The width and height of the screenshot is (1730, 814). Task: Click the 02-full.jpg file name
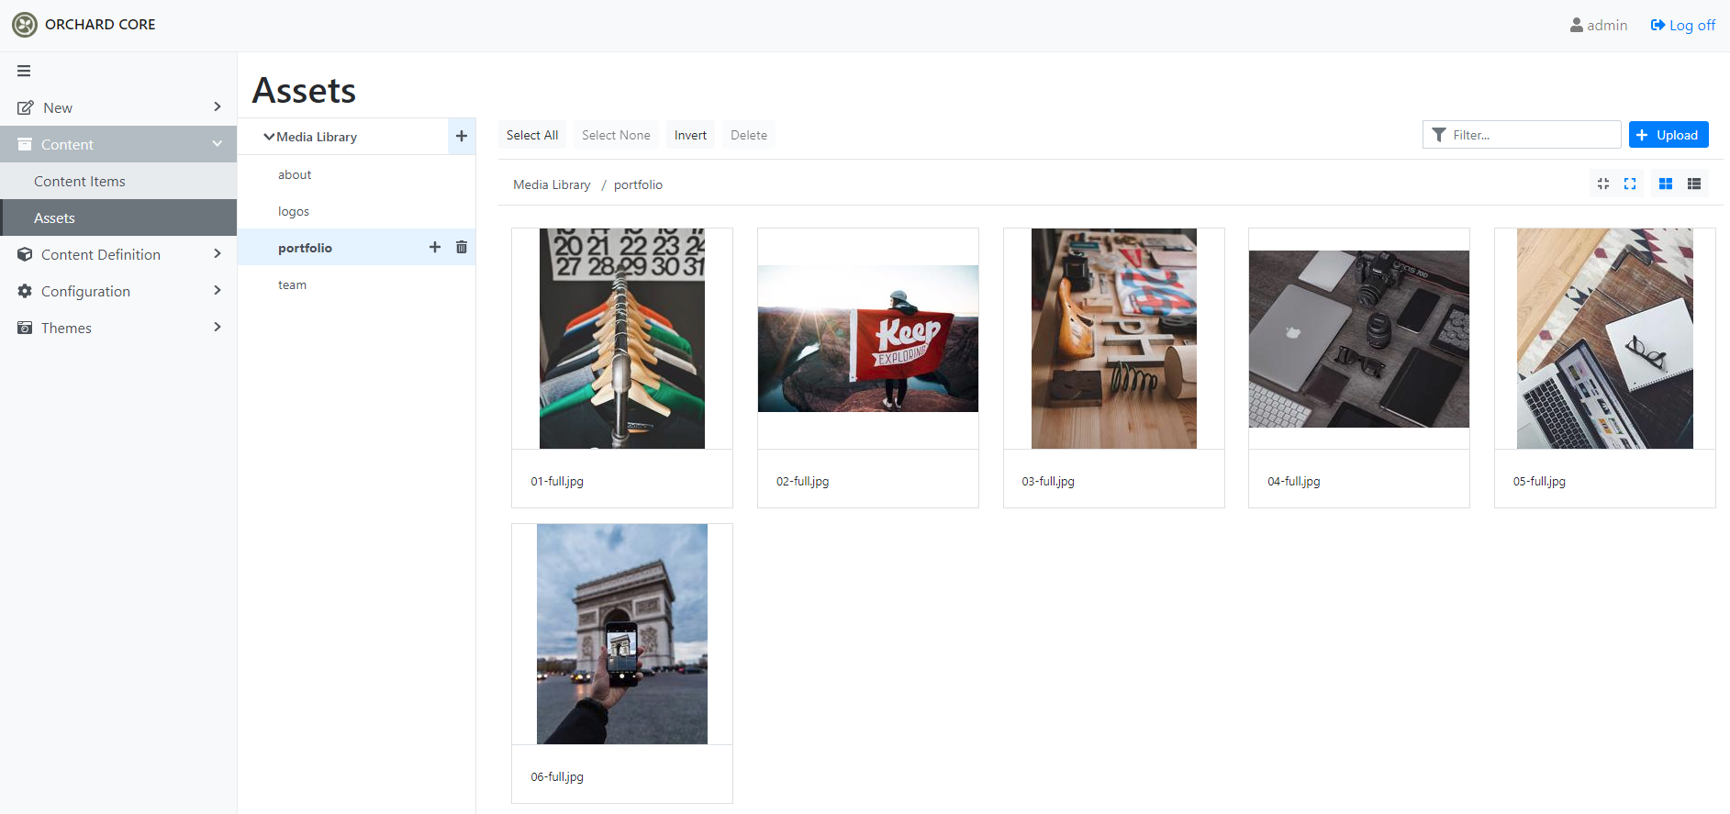802,481
